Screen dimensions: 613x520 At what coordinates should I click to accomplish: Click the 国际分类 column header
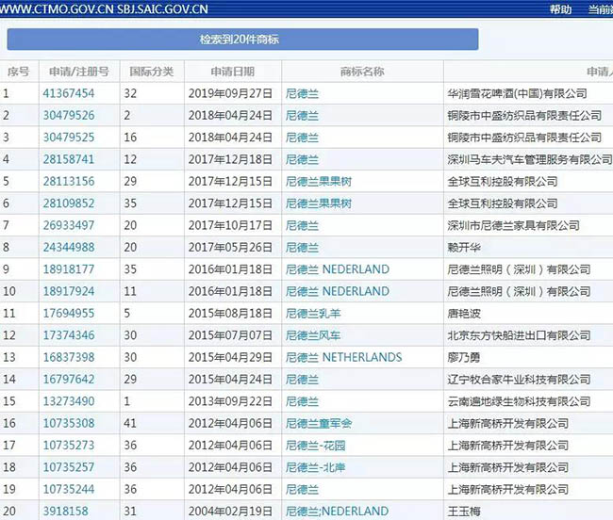click(x=151, y=72)
